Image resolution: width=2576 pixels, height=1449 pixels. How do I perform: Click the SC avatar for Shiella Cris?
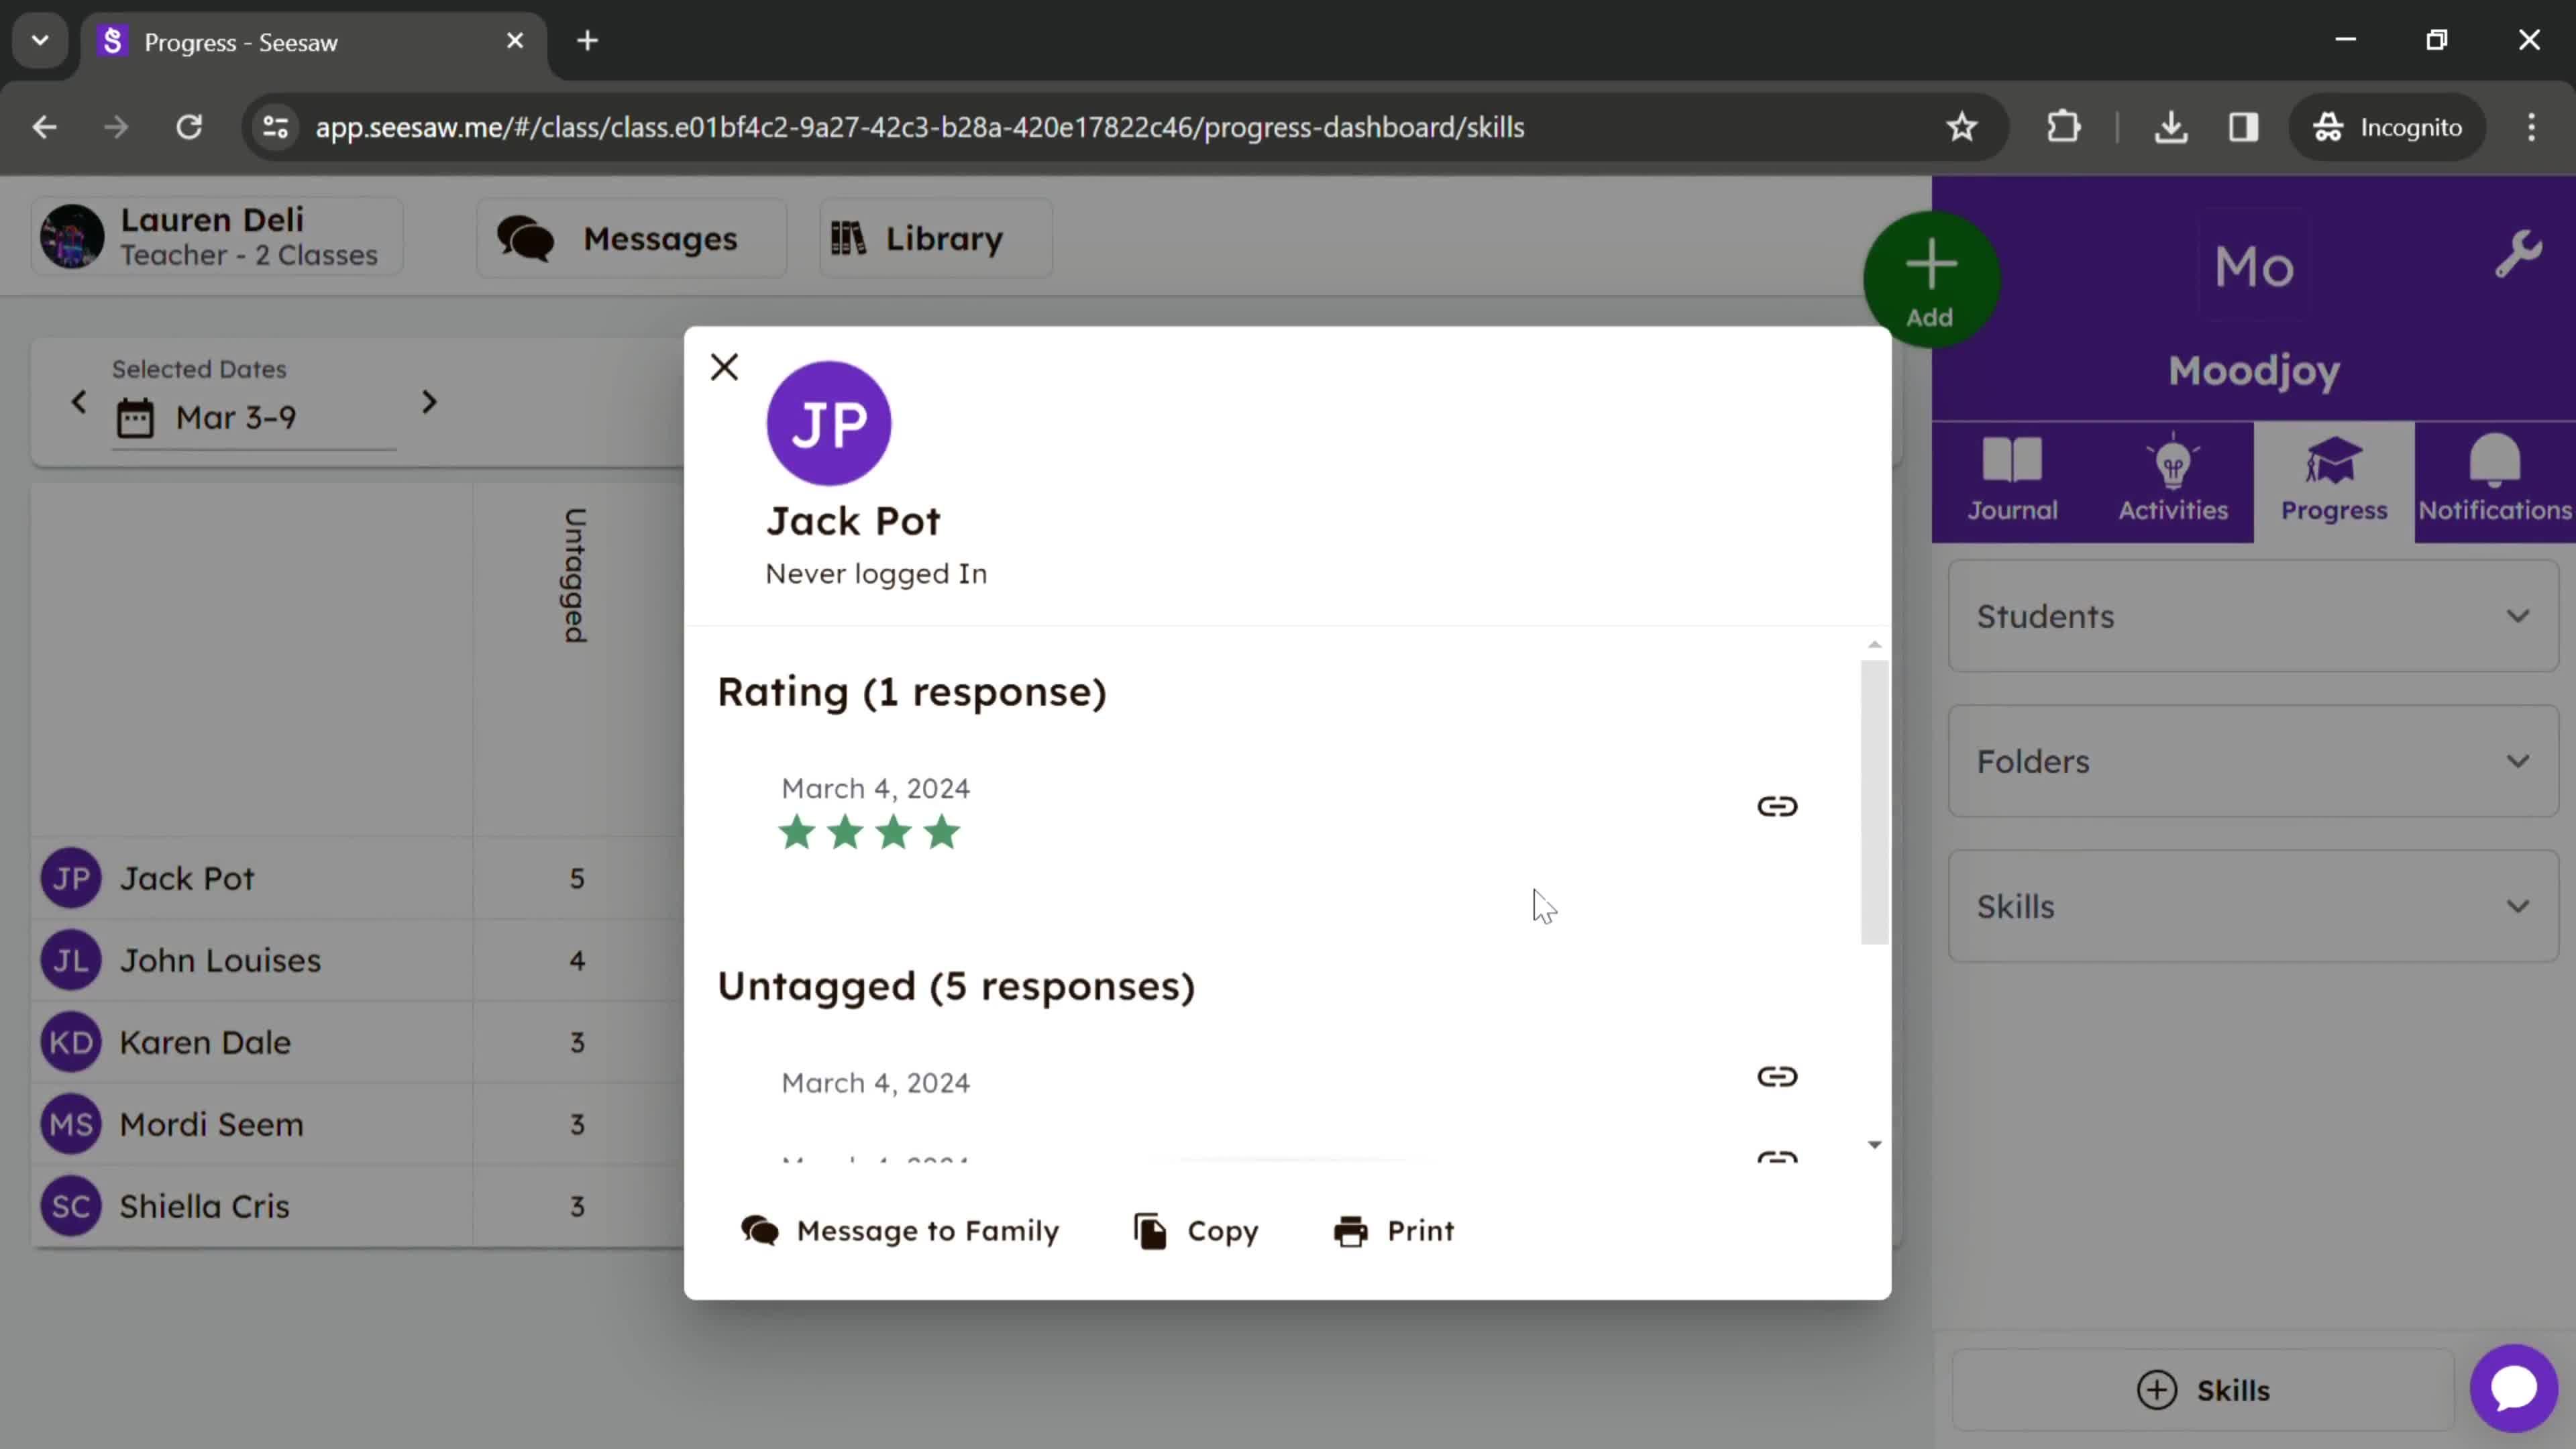(71, 1206)
